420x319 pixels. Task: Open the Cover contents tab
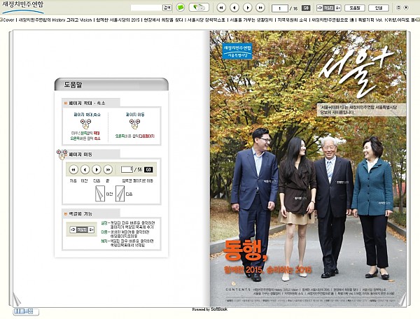click(8, 20)
